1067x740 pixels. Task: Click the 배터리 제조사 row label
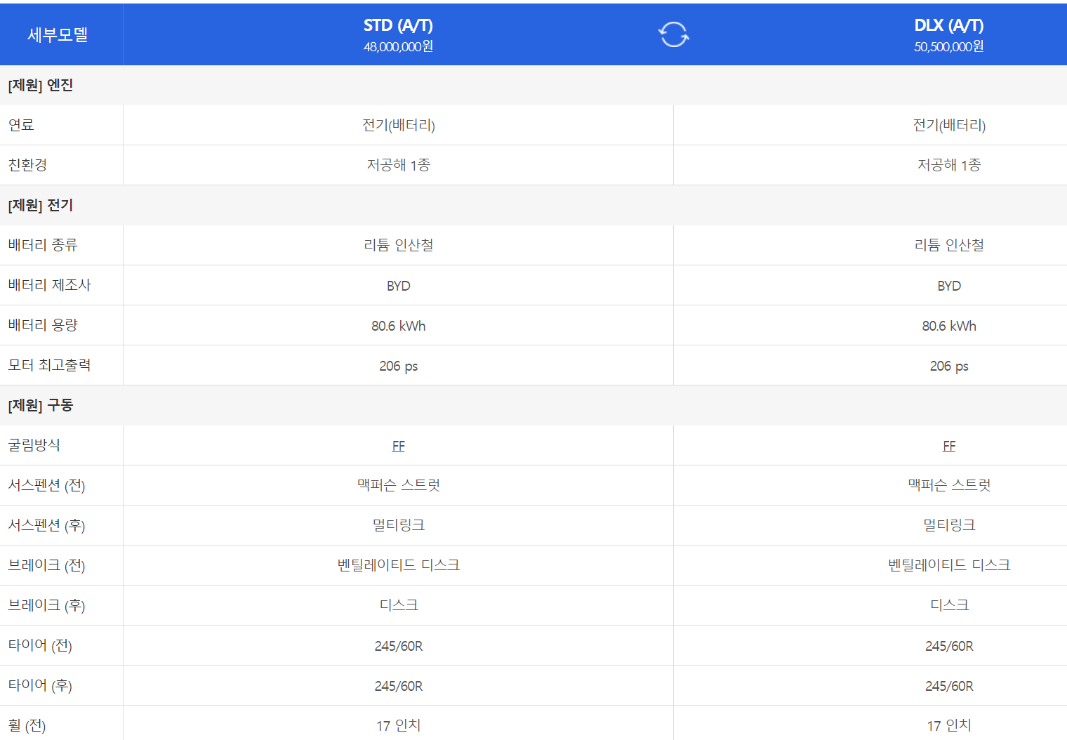coord(49,285)
